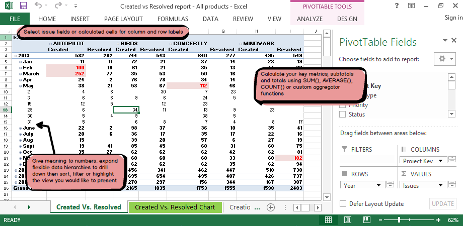Click the Undo arrow icon

38,6
